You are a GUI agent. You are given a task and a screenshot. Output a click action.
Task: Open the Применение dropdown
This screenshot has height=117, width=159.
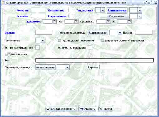(43, 40)
